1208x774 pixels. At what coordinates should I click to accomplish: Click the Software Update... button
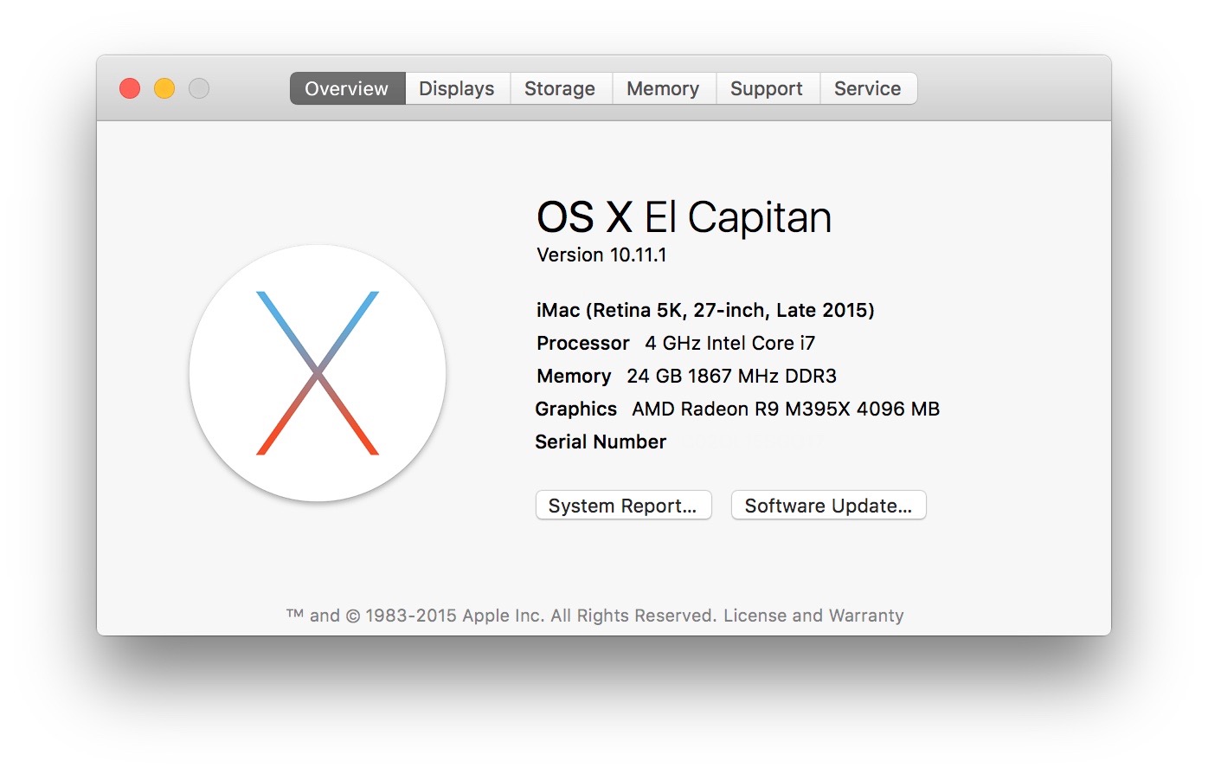(828, 506)
